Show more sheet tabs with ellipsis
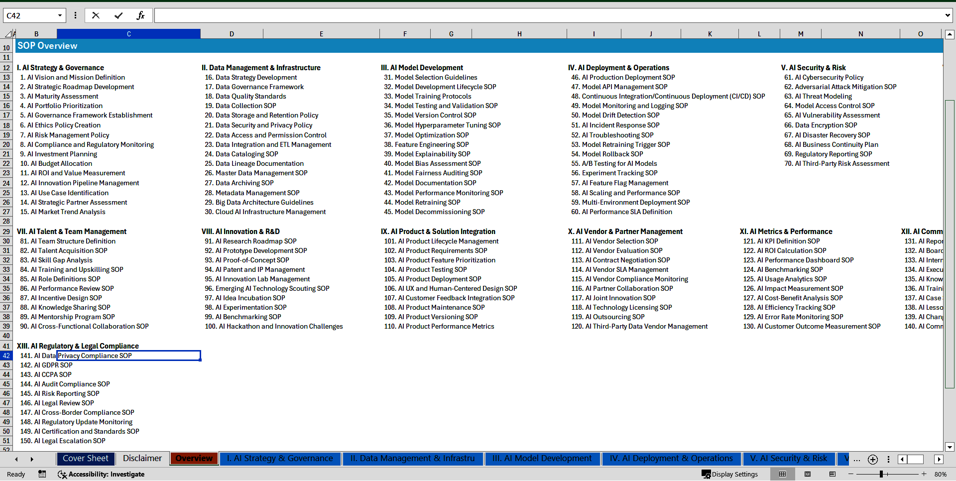The height and width of the screenshot is (481, 956). [856, 460]
